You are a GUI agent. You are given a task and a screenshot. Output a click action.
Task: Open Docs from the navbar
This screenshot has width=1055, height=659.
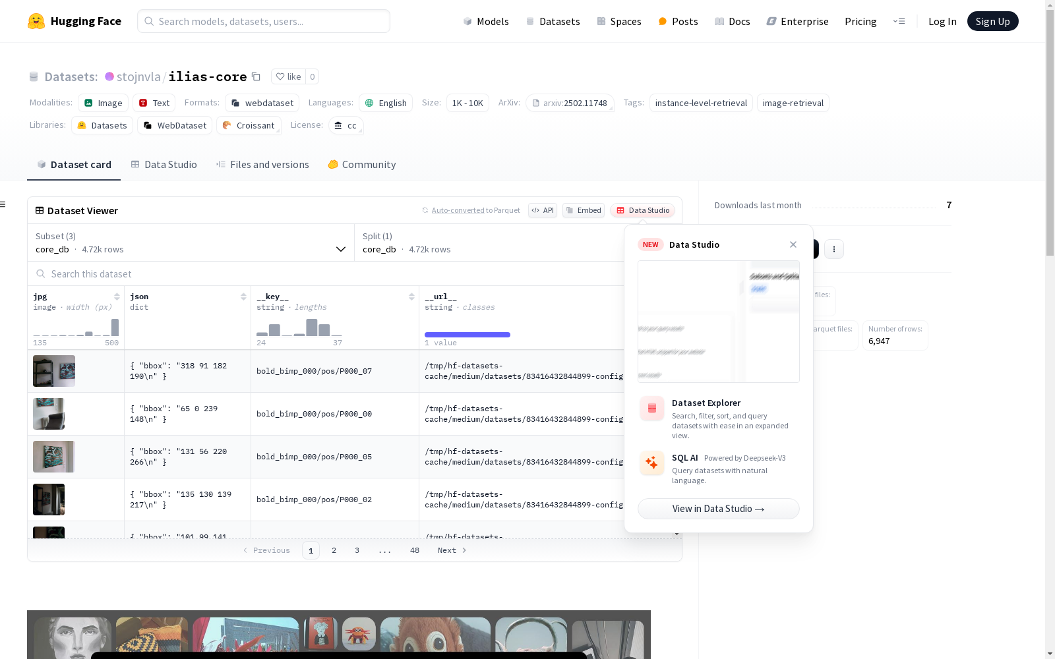pos(733,21)
